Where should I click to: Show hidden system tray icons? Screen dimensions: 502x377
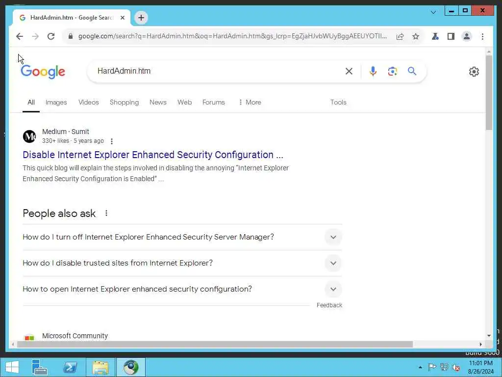pos(420,367)
